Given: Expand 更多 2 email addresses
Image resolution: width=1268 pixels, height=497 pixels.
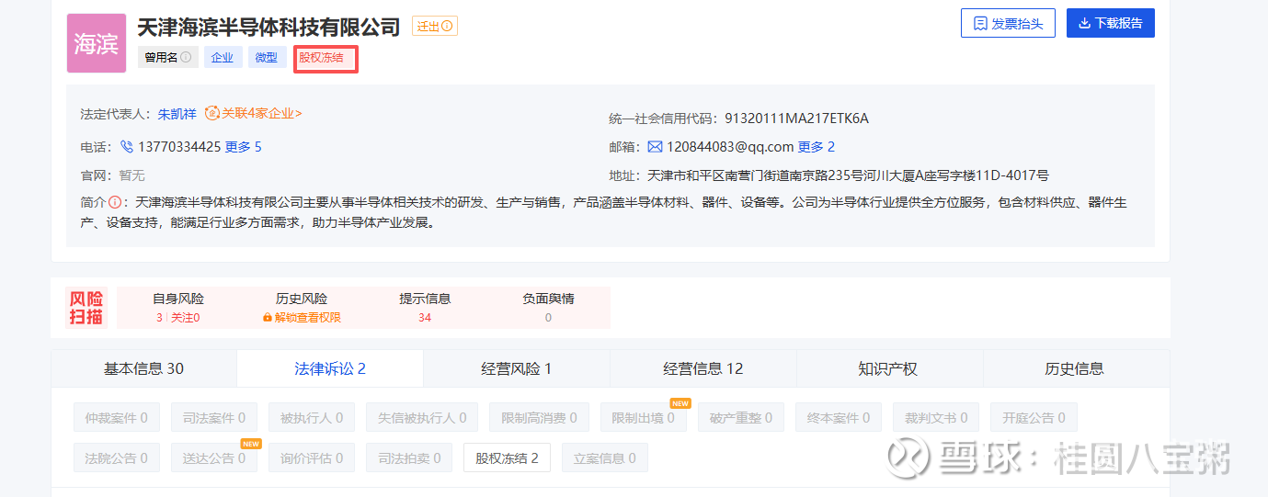Looking at the screenshot, I should coord(817,147).
